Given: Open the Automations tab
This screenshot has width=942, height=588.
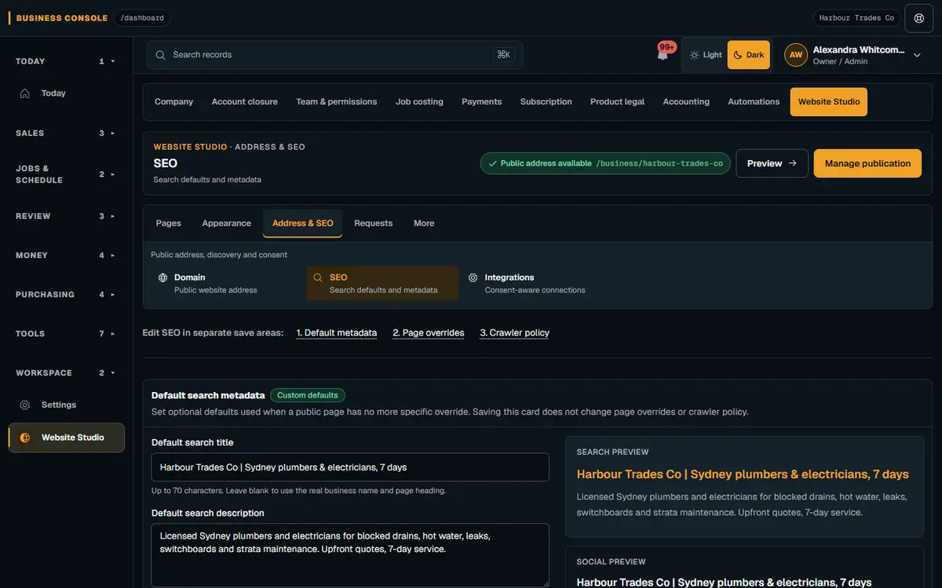Looking at the screenshot, I should tap(754, 102).
